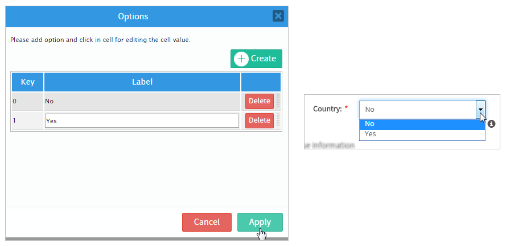Click the Key column header
Screen dimensions: 506x247
click(27, 82)
